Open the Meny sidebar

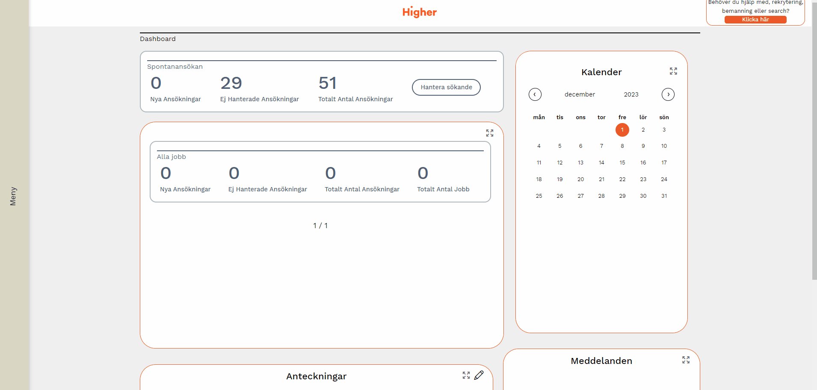(14, 196)
